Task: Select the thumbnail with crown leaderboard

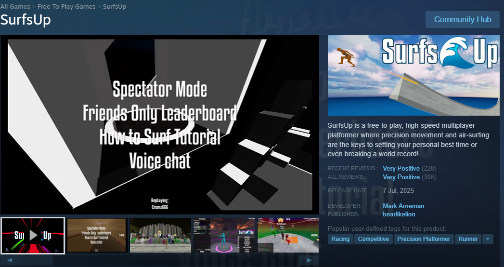Action: [x=288, y=236]
